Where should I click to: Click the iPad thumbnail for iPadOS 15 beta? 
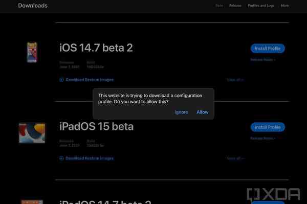pos(32,133)
